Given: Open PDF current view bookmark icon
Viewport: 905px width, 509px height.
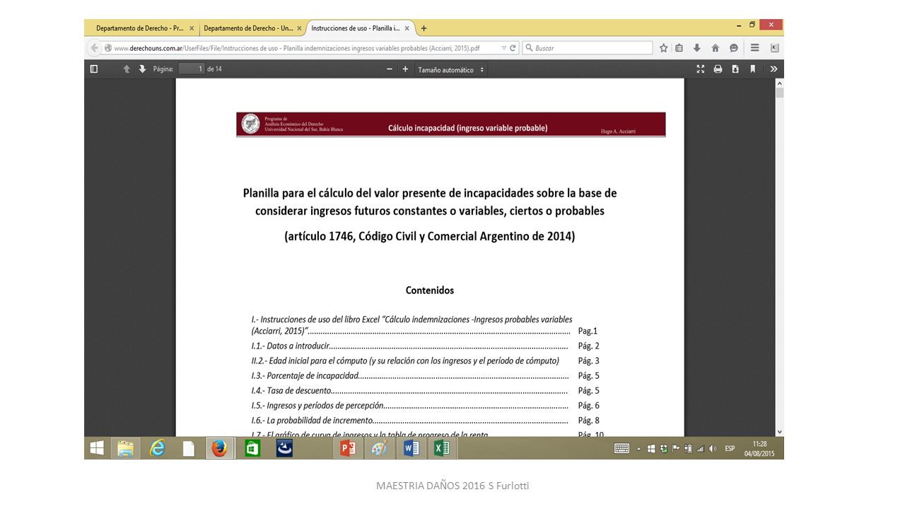Looking at the screenshot, I should (x=752, y=69).
